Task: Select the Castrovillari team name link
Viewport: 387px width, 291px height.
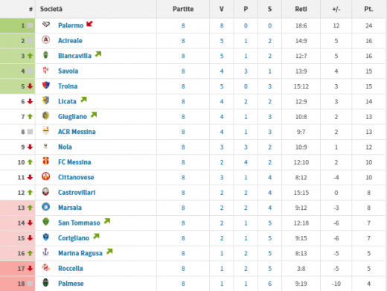Action: point(77,193)
